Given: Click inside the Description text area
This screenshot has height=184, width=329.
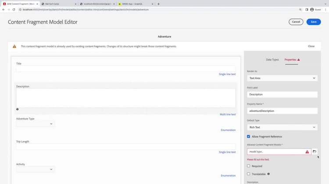Looking at the screenshot, I should pyautogui.click(x=126, y=98).
